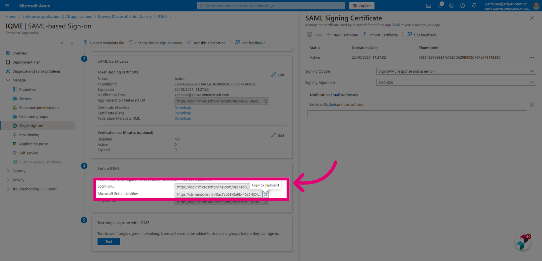Viewport: 542px width, 261px height.
Task: Click Upload metadata file
Action: pyautogui.click(x=104, y=43)
